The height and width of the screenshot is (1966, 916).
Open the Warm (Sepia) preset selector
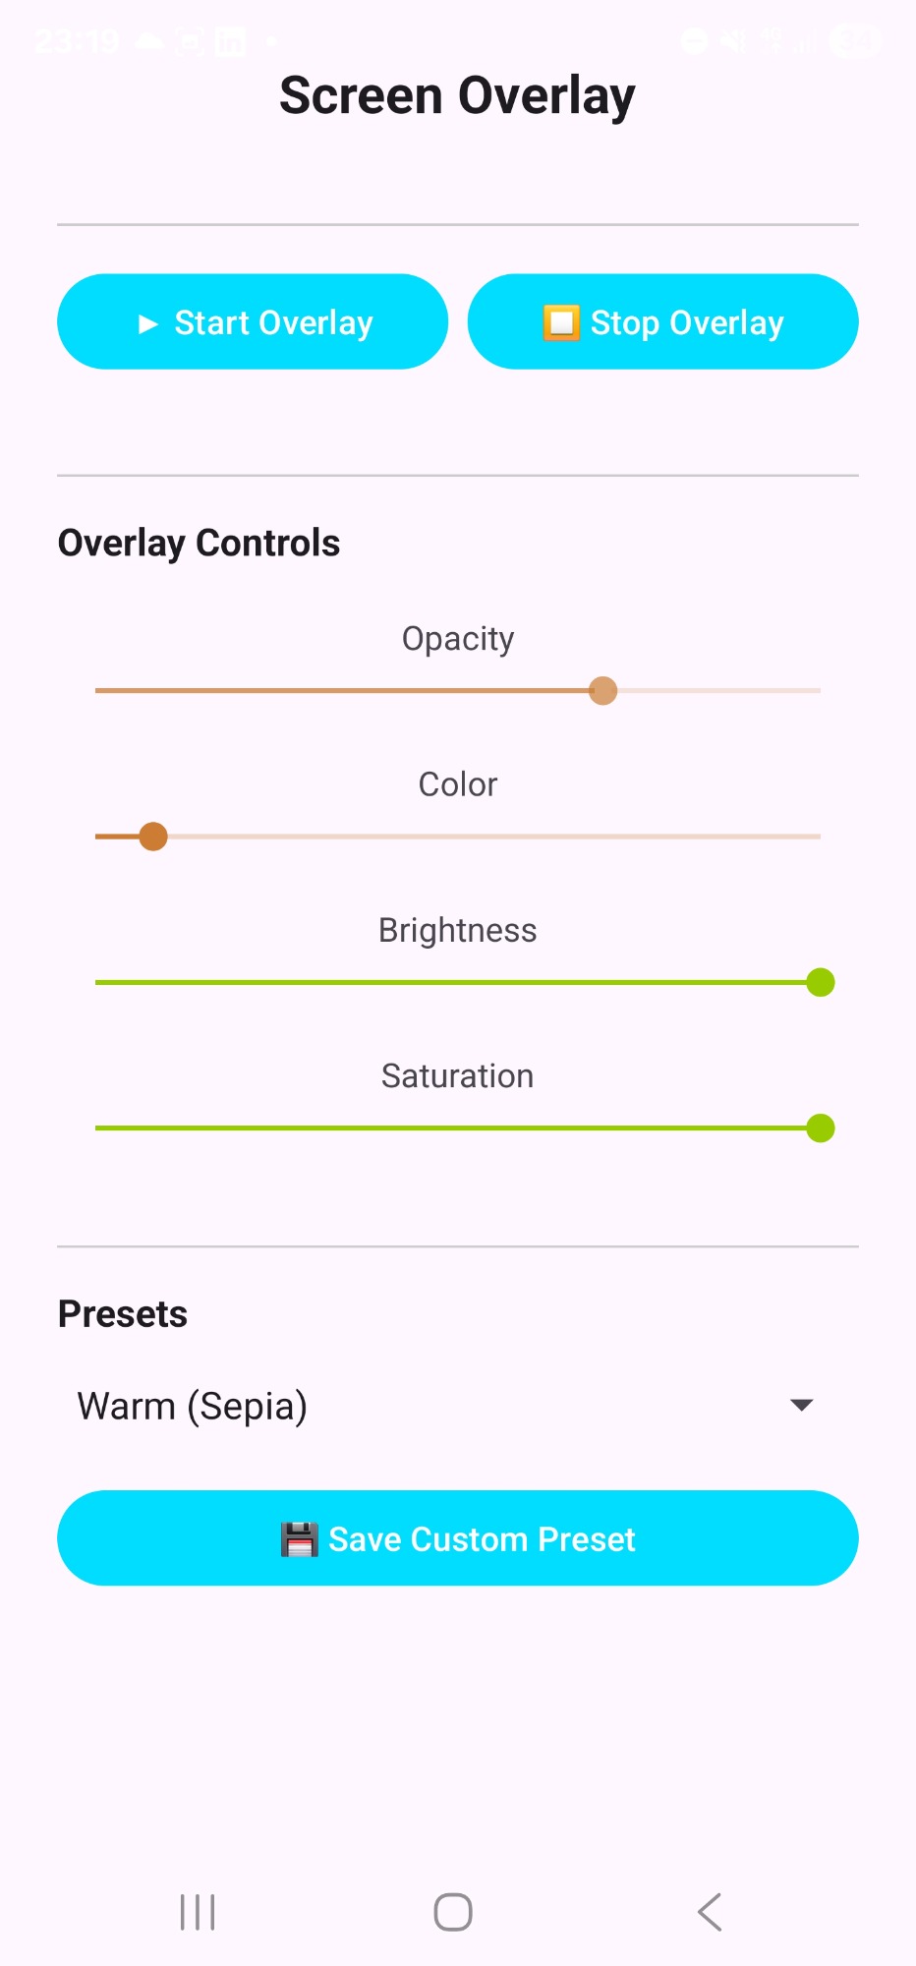[193, 1406]
